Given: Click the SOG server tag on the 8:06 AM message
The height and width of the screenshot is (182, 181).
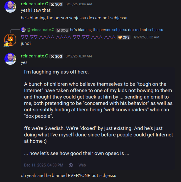Looking at the screenshot, I should 56,4.
